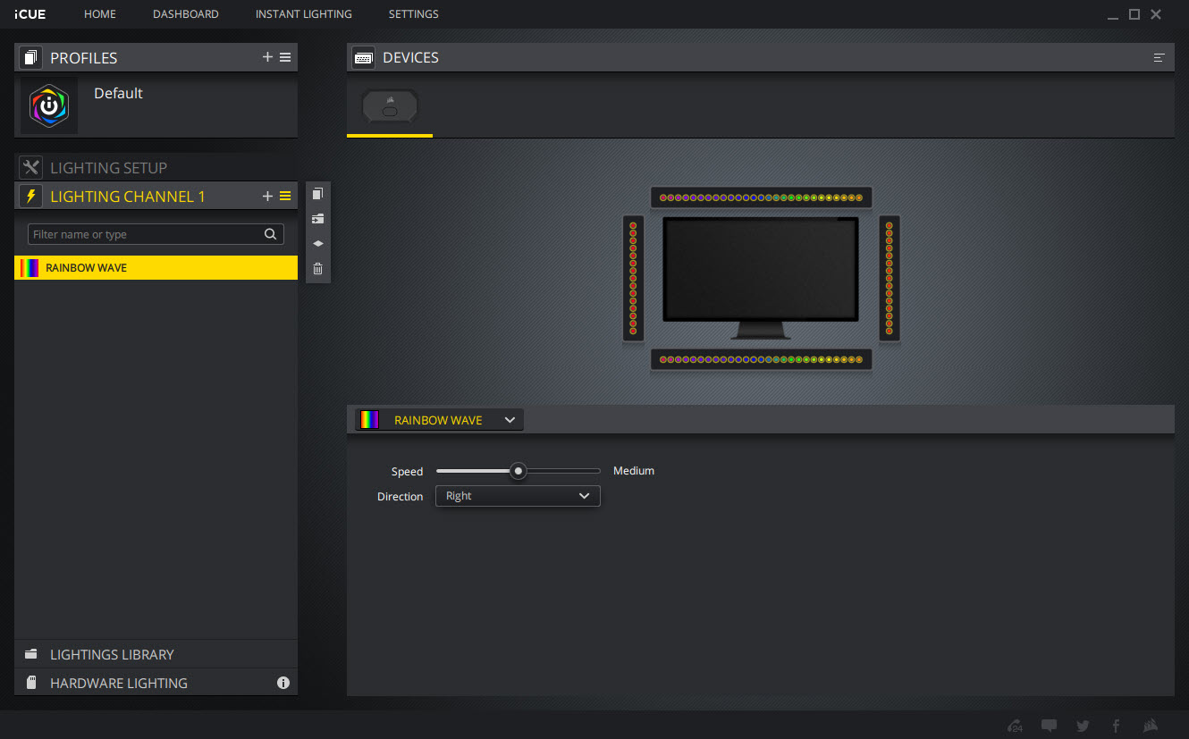This screenshot has width=1189, height=739.
Task: Select the right LED strip beside the monitor
Action: (x=889, y=278)
